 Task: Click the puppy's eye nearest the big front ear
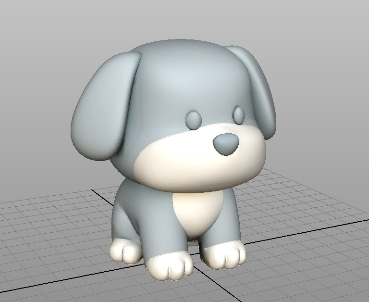[194, 120]
